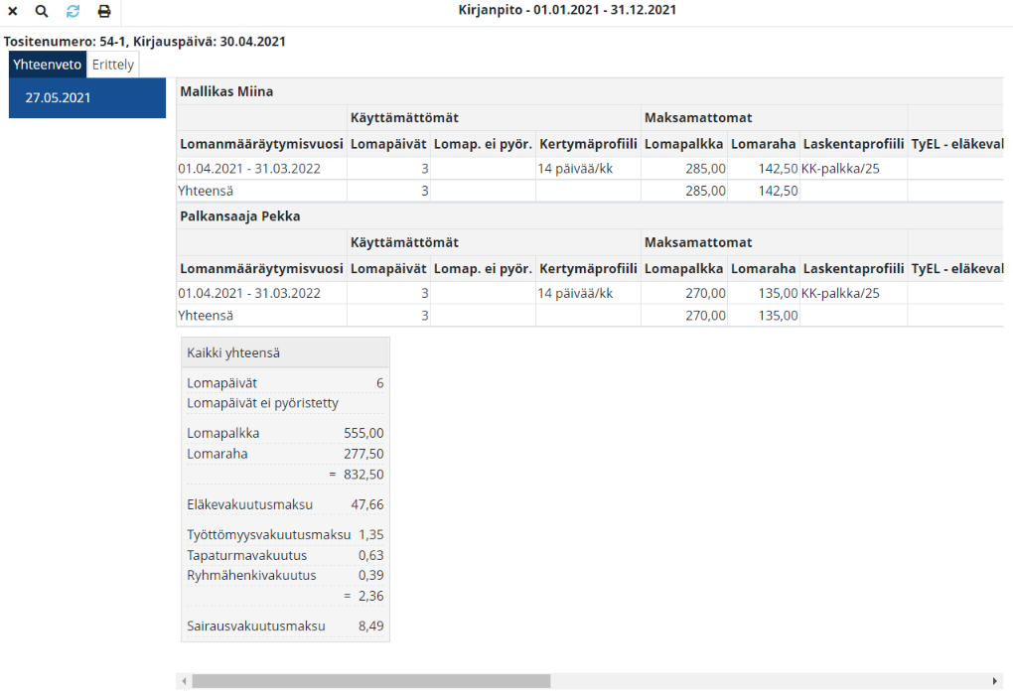Refresh the report with the reload icon
The image size is (1013, 696).
click(72, 12)
